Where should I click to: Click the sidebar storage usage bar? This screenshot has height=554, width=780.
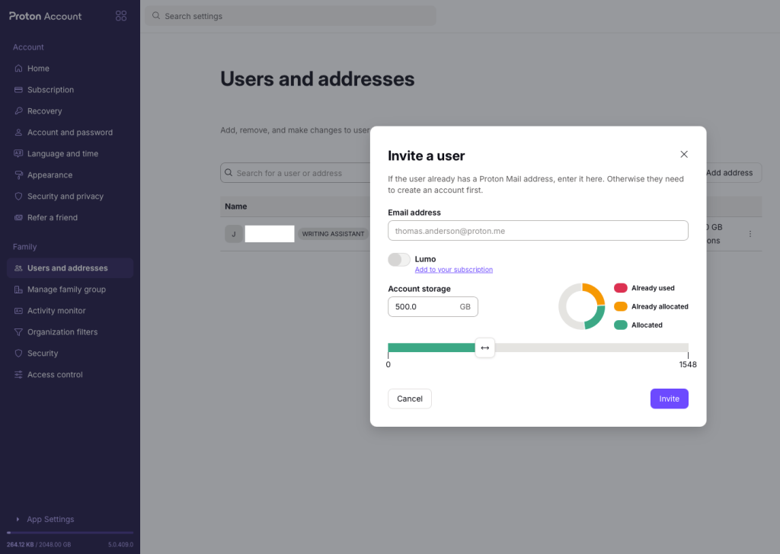pos(70,533)
